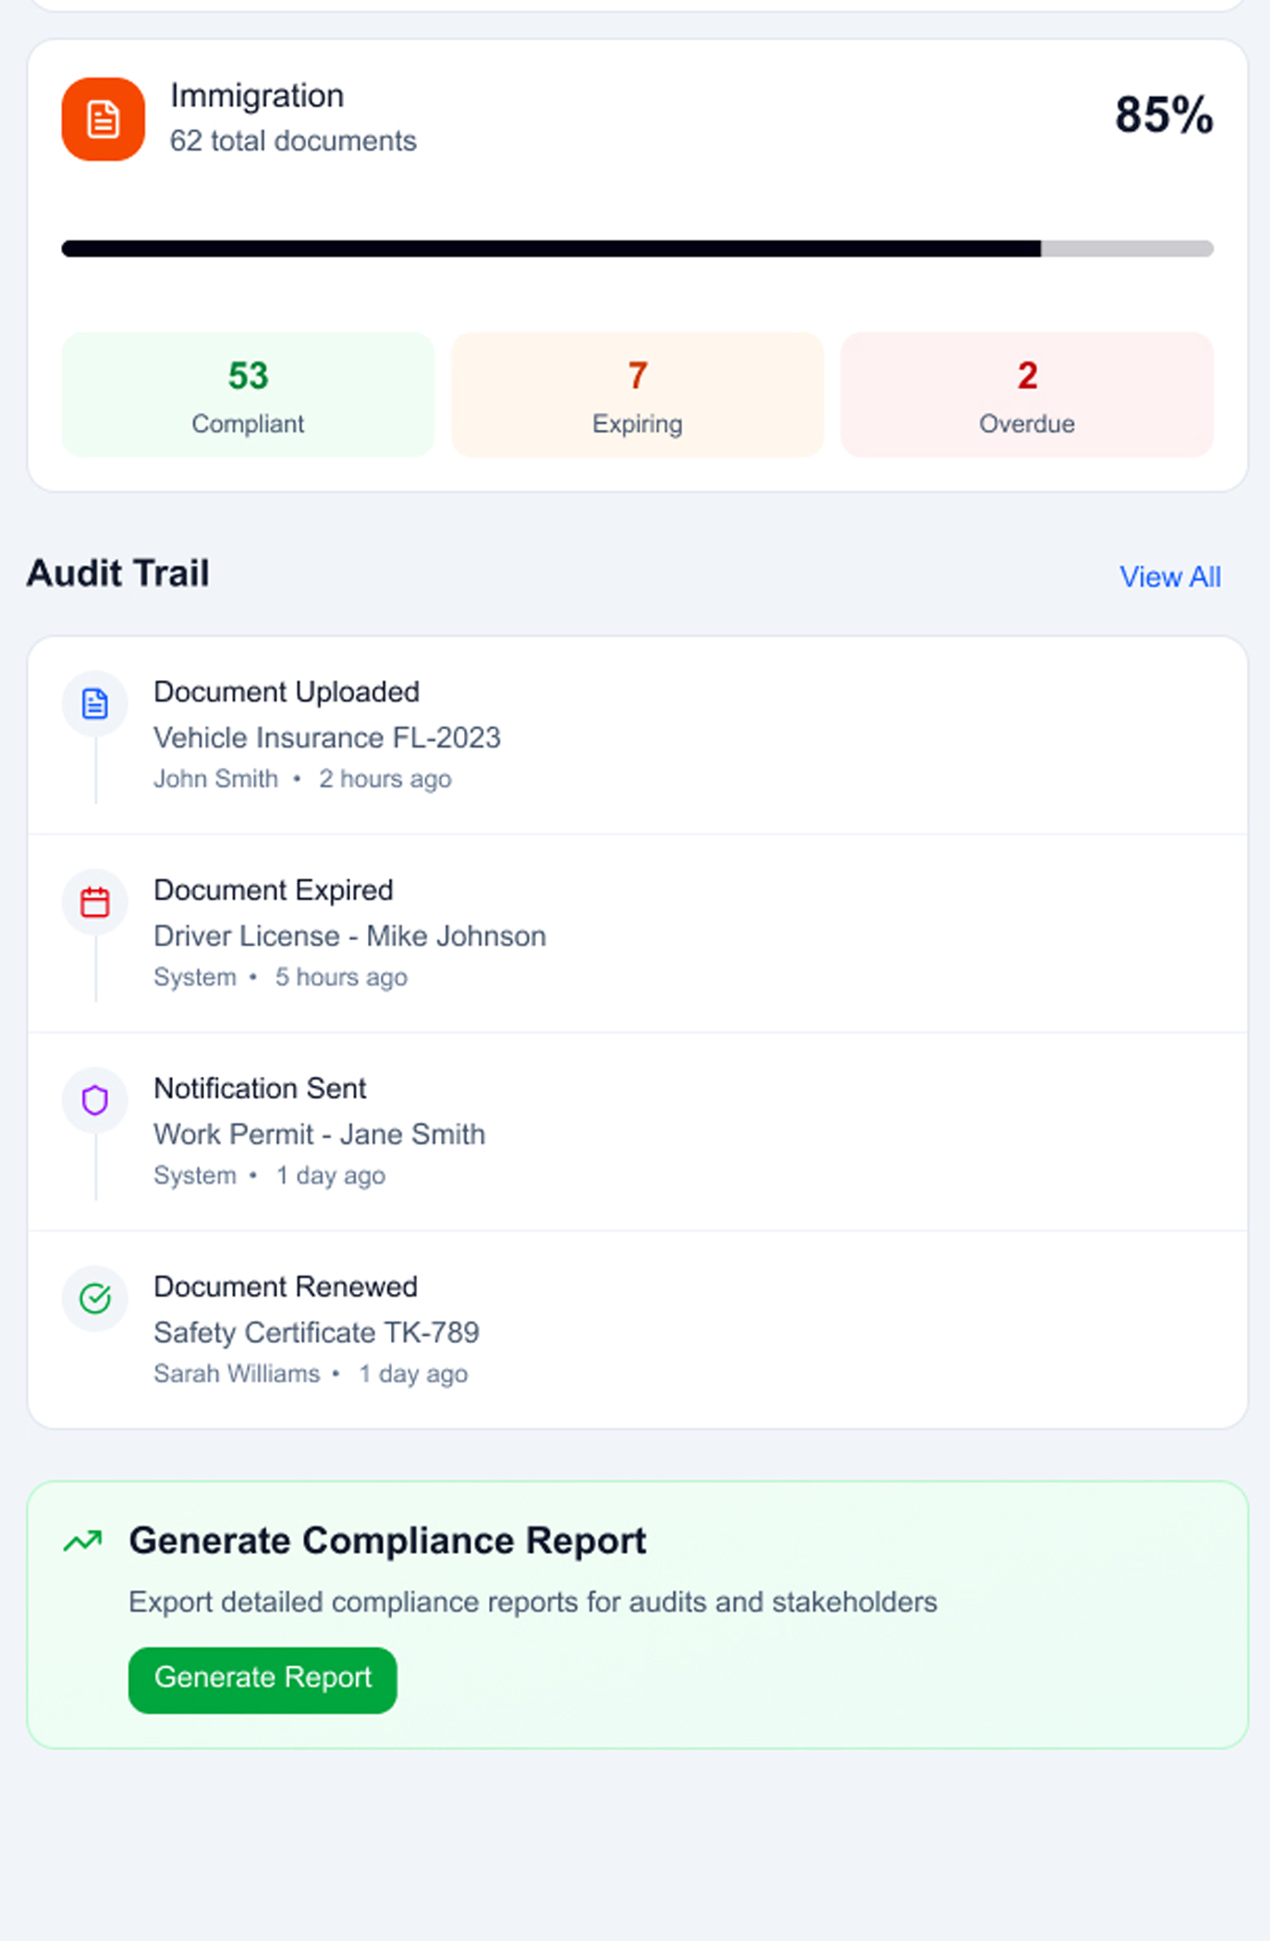Click the green trending arrow icon
The height and width of the screenshot is (1941, 1270).
click(x=83, y=1541)
